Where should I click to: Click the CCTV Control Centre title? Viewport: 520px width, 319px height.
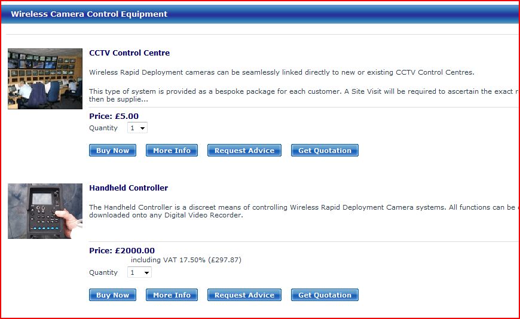(129, 53)
